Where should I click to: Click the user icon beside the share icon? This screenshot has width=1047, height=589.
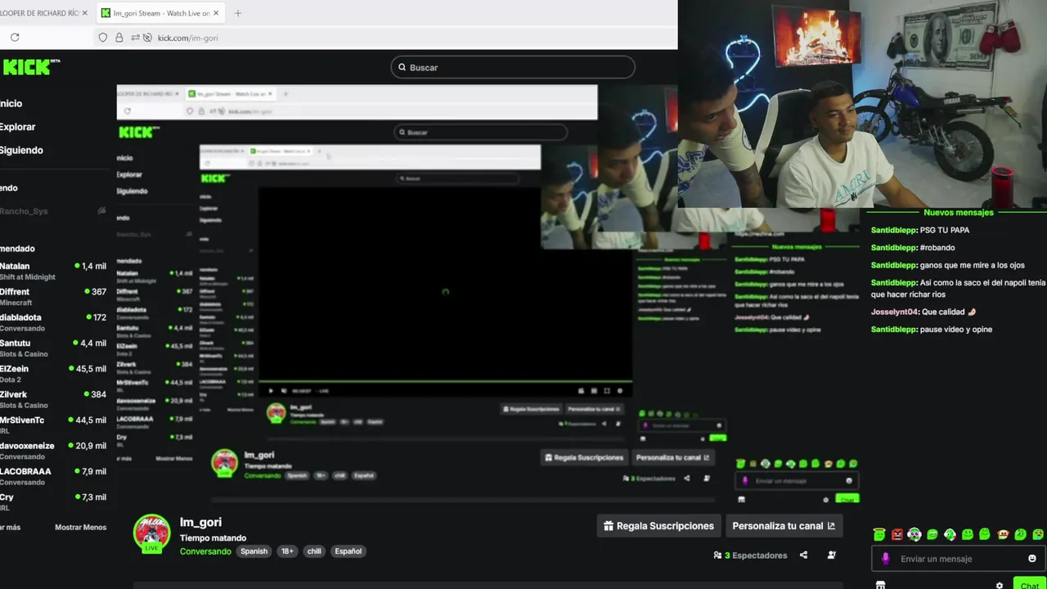coord(831,555)
